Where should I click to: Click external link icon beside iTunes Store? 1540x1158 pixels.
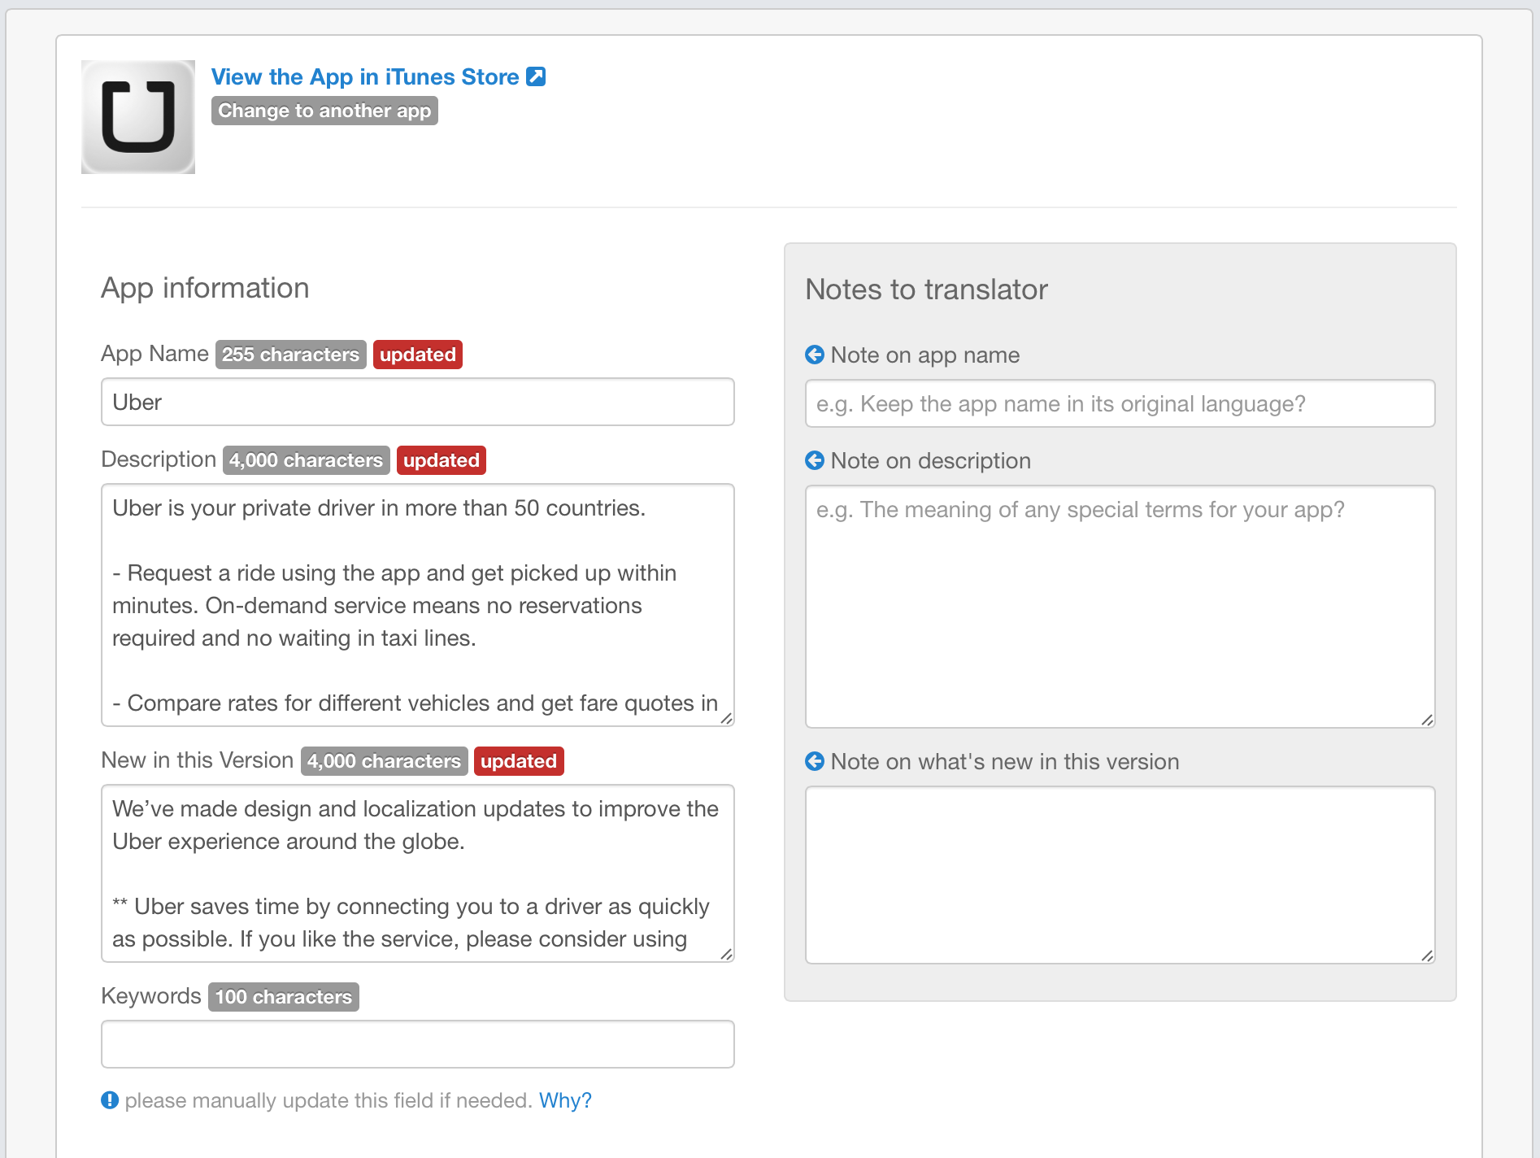[536, 76]
